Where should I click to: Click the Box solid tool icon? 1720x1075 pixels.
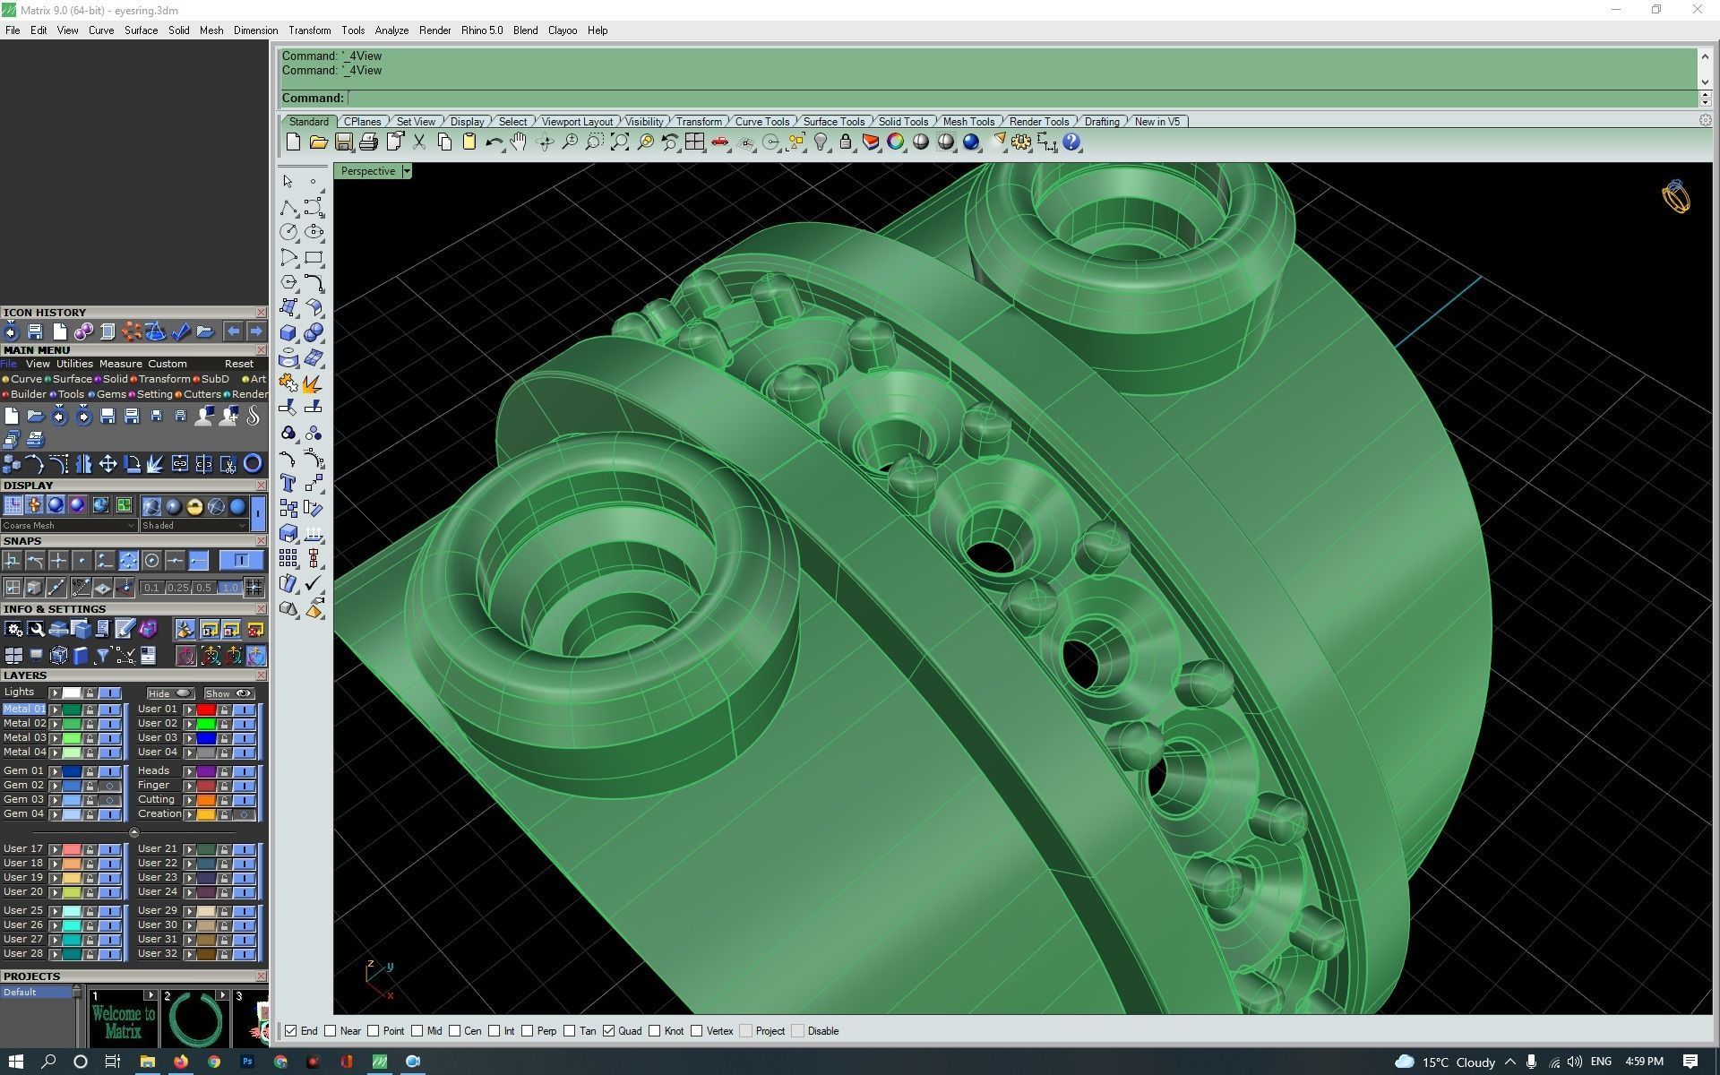288,332
